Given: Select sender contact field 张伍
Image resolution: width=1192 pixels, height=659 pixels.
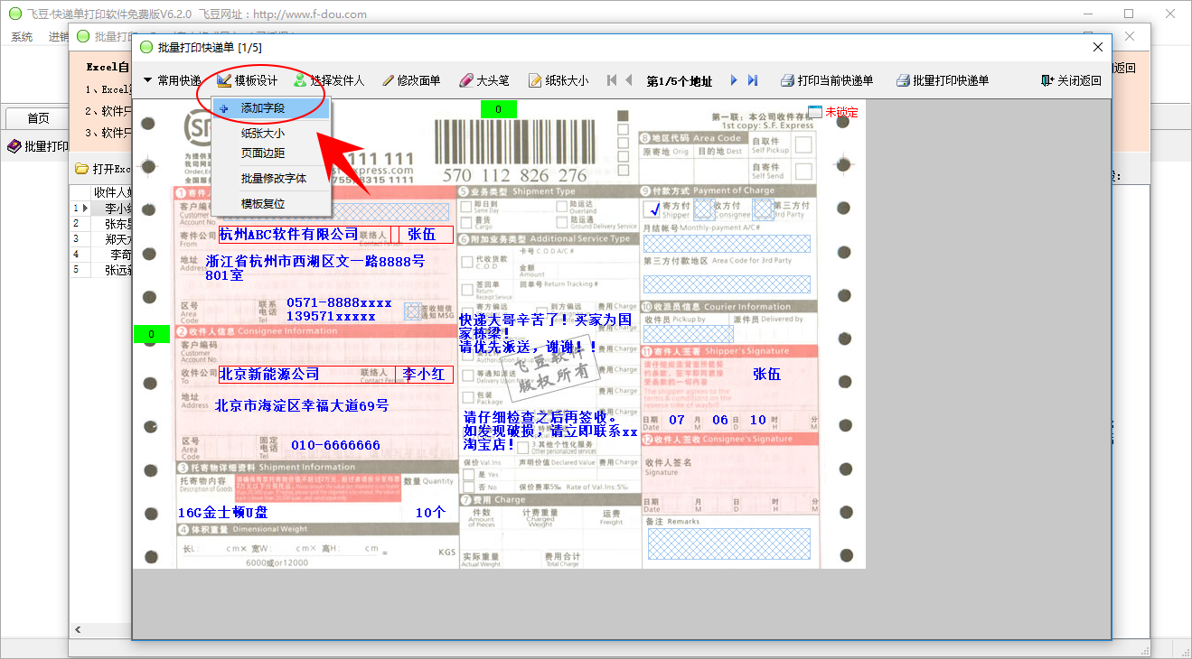Looking at the screenshot, I should click(x=425, y=235).
